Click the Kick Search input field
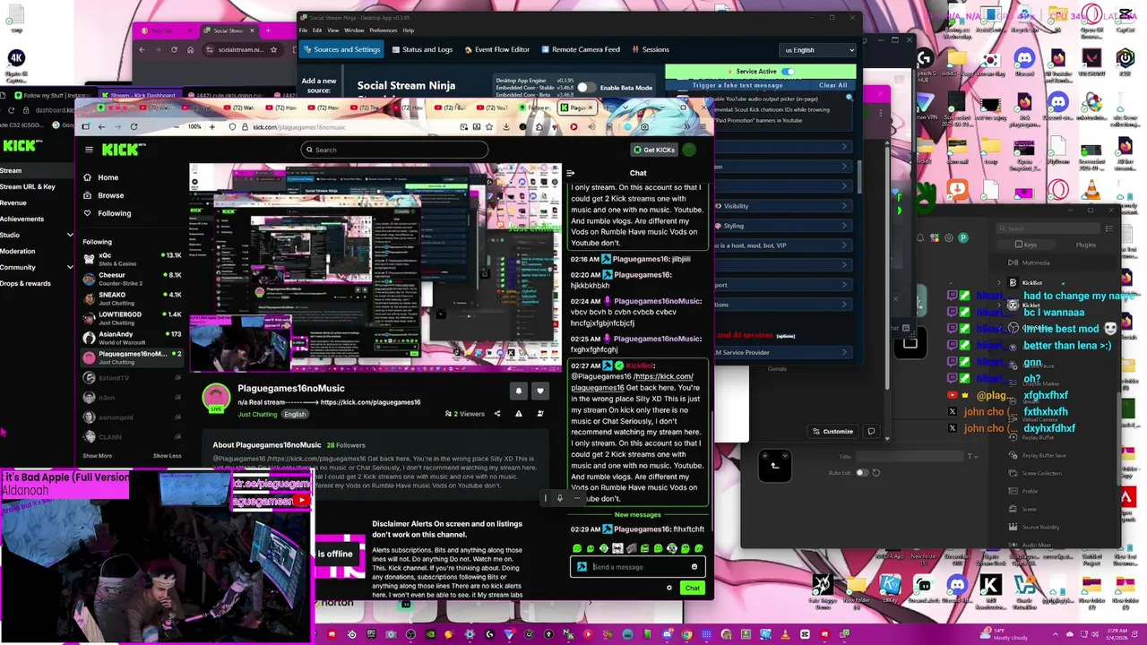Image resolution: width=1147 pixels, height=645 pixels. 395,150
